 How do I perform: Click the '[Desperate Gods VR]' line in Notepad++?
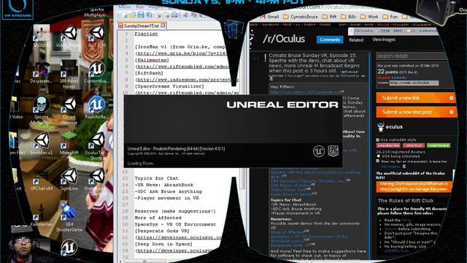(162, 231)
